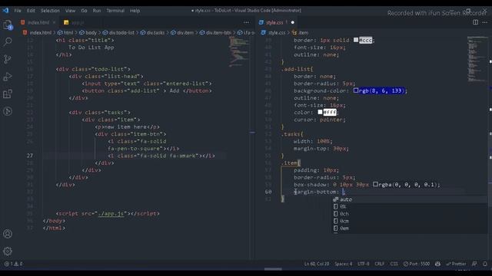Open the Live Share circular icon in activity bar
Viewport: 492px width, 276px height.
click(x=8, y=111)
